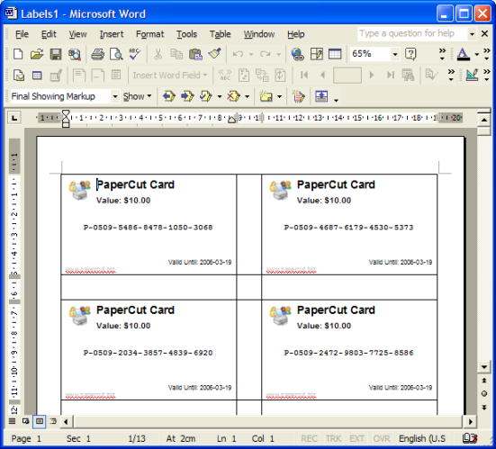
Task: Open Microsoft Word Help question icon
Action: (410, 54)
